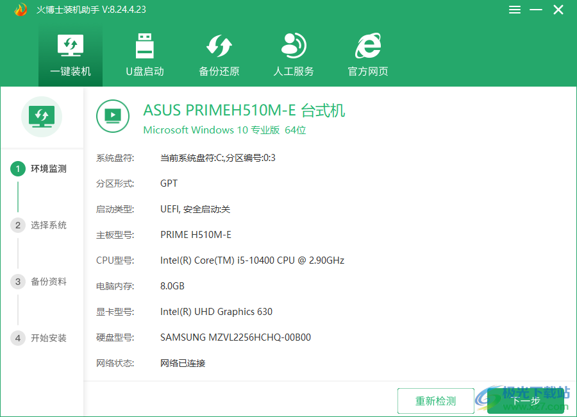
Task: Switch to the 一键装机 tab
Action: [71, 56]
